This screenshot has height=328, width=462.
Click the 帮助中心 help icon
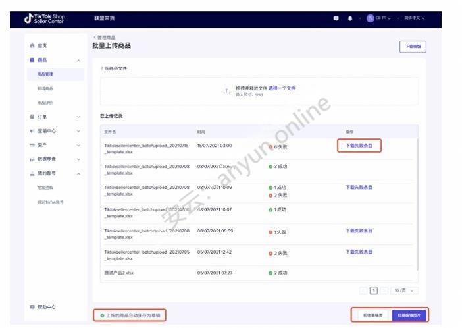(x=32, y=307)
